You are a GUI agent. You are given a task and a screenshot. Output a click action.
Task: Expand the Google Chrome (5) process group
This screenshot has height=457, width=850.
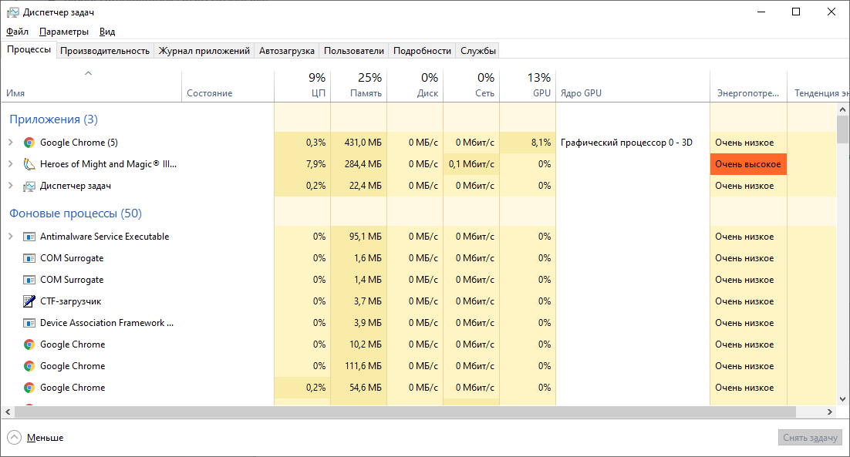[x=10, y=143]
